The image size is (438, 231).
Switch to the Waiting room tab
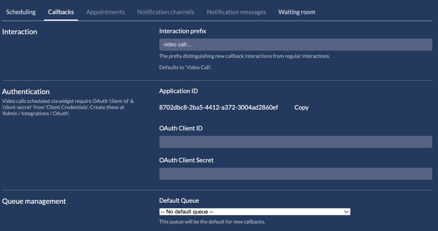tap(296, 12)
